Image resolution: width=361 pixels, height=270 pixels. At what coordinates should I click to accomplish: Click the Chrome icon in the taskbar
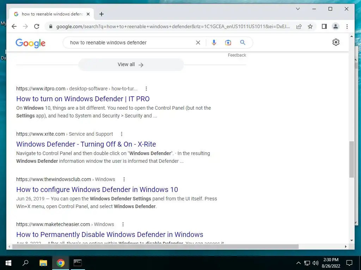tap(60, 263)
